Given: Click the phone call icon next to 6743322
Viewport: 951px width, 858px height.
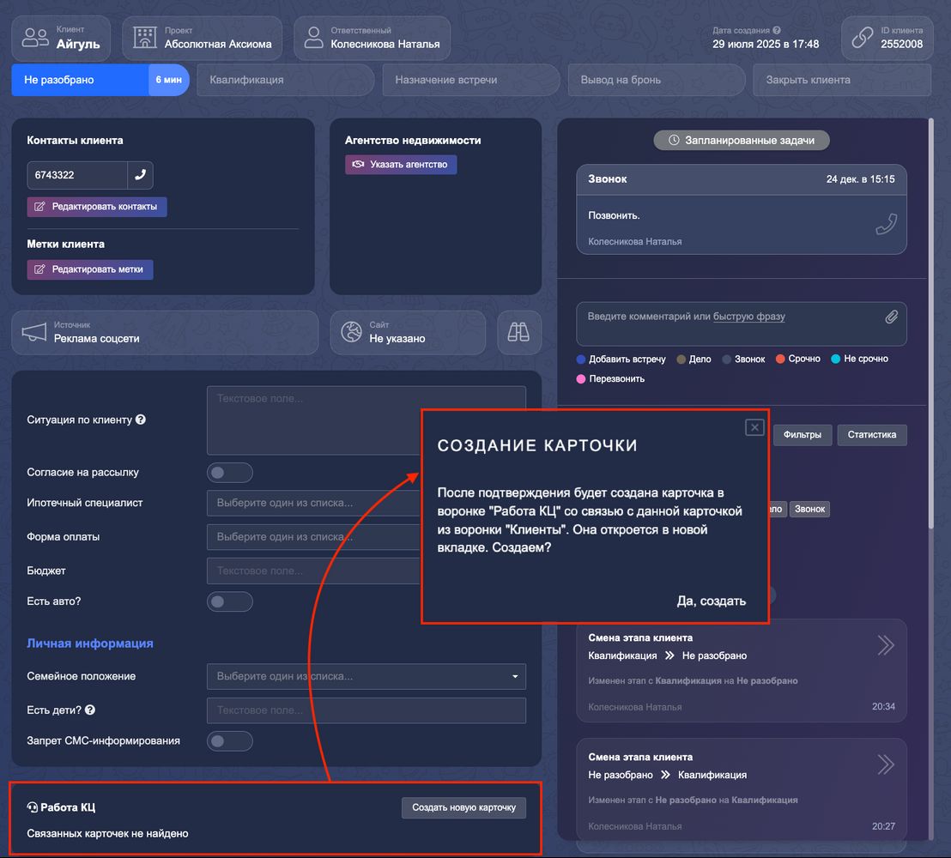Looking at the screenshot, I should (141, 175).
